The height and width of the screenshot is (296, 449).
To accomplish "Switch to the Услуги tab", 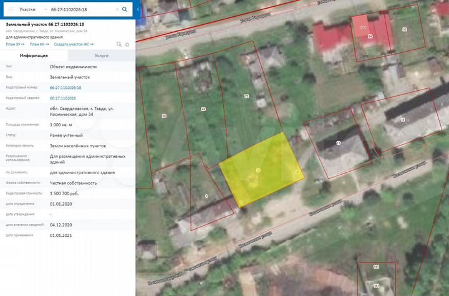I will 101,55.
